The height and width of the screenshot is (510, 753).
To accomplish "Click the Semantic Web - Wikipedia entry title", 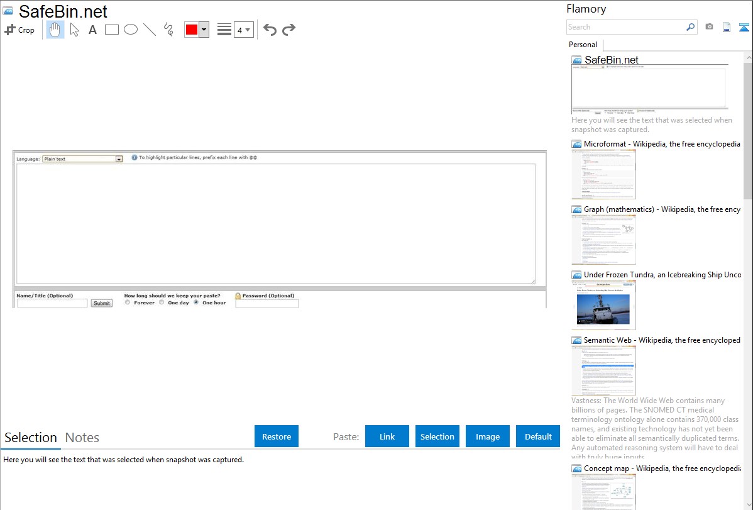I will pos(662,340).
